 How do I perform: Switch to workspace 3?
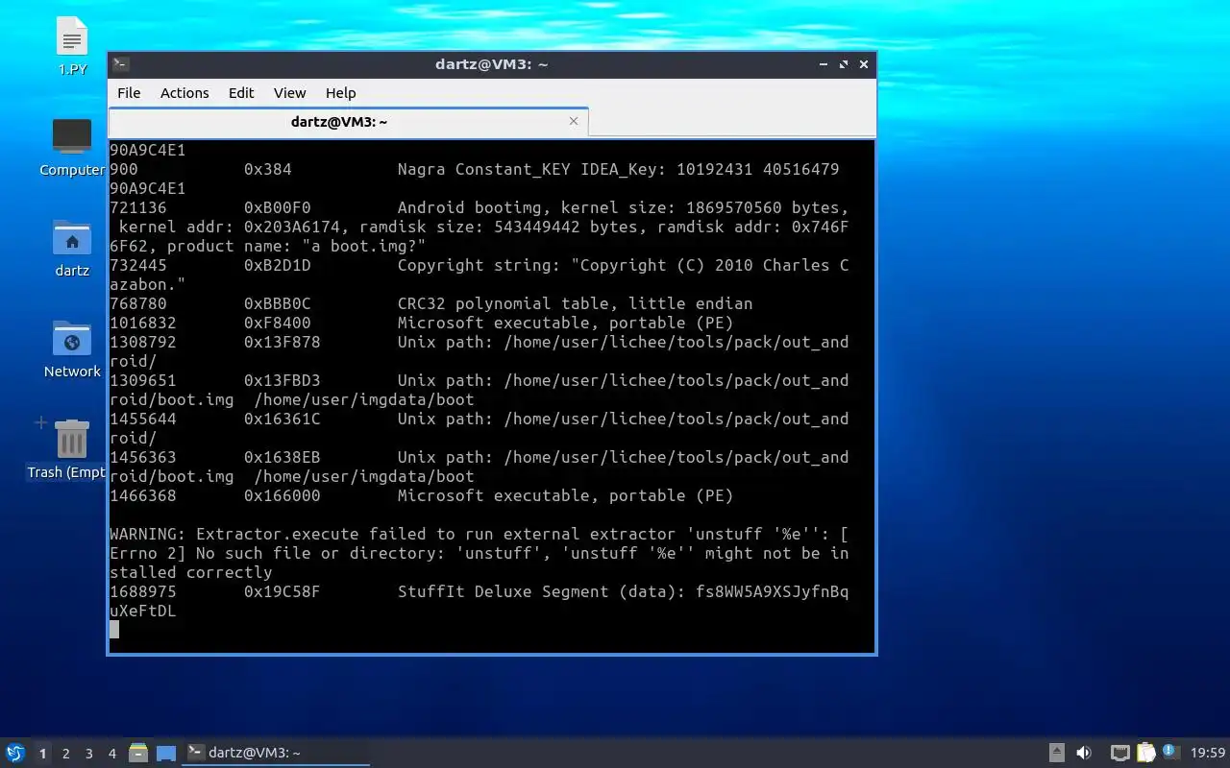89,754
